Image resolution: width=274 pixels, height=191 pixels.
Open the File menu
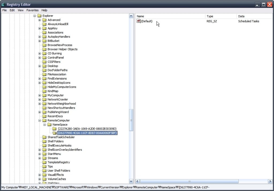pos(5,10)
